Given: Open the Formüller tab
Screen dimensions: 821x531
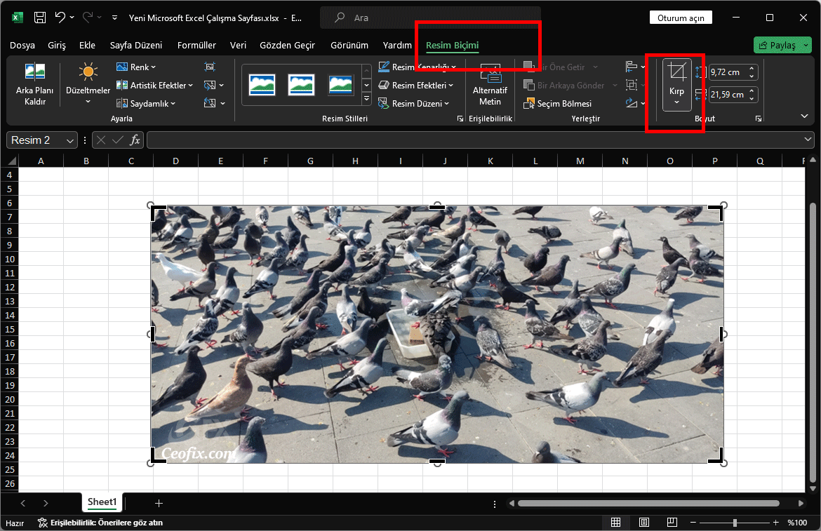Looking at the screenshot, I should click(x=196, y=46).
